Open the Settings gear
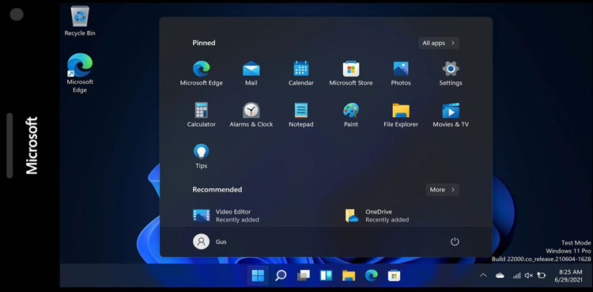Image resolution: width=593 pixels, height=292 pixels. (451, 74)
